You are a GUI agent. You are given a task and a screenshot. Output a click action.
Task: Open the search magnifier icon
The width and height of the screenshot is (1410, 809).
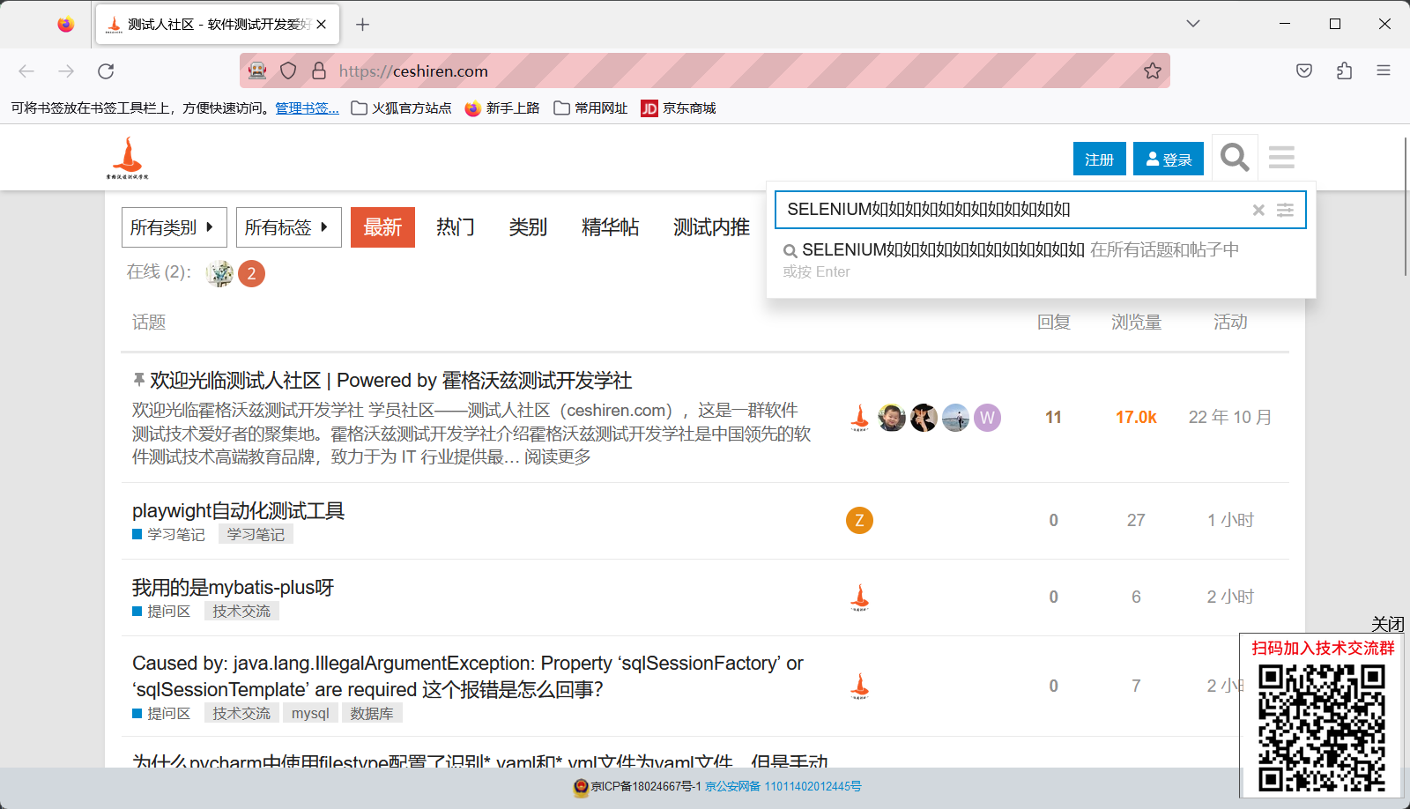[1235, 158]
